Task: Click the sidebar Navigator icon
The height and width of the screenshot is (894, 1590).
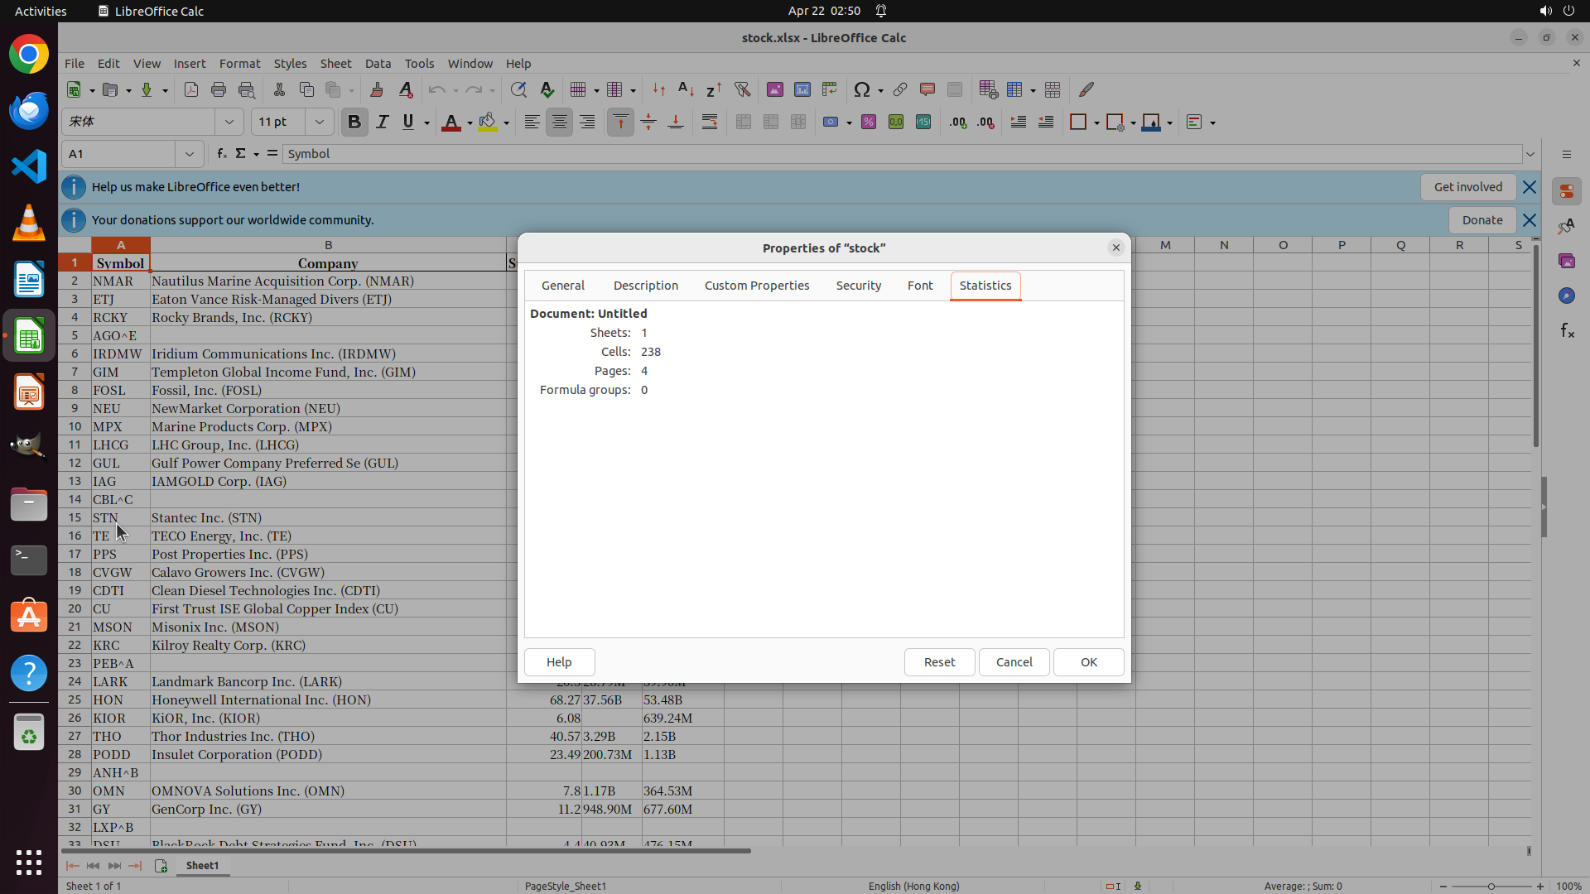Action: (1567, 296)
